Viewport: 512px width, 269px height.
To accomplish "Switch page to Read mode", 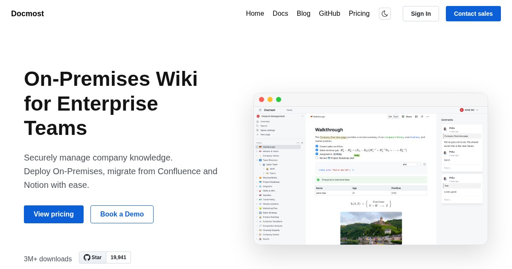I will (x=396, y=117).
